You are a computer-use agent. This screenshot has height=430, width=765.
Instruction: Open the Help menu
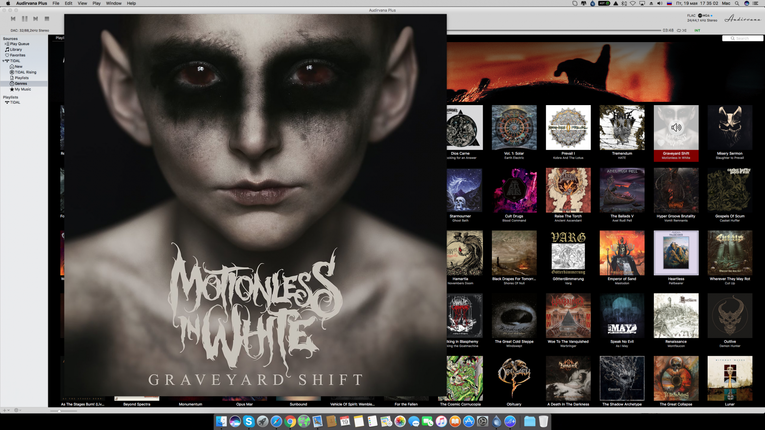coord(131,3)
